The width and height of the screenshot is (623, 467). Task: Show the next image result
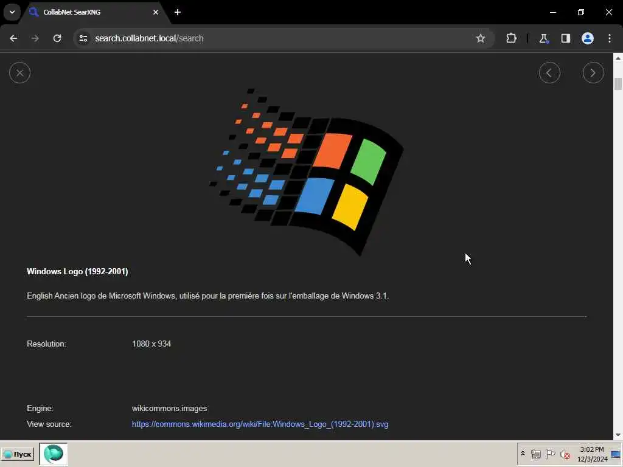[593, 73]
